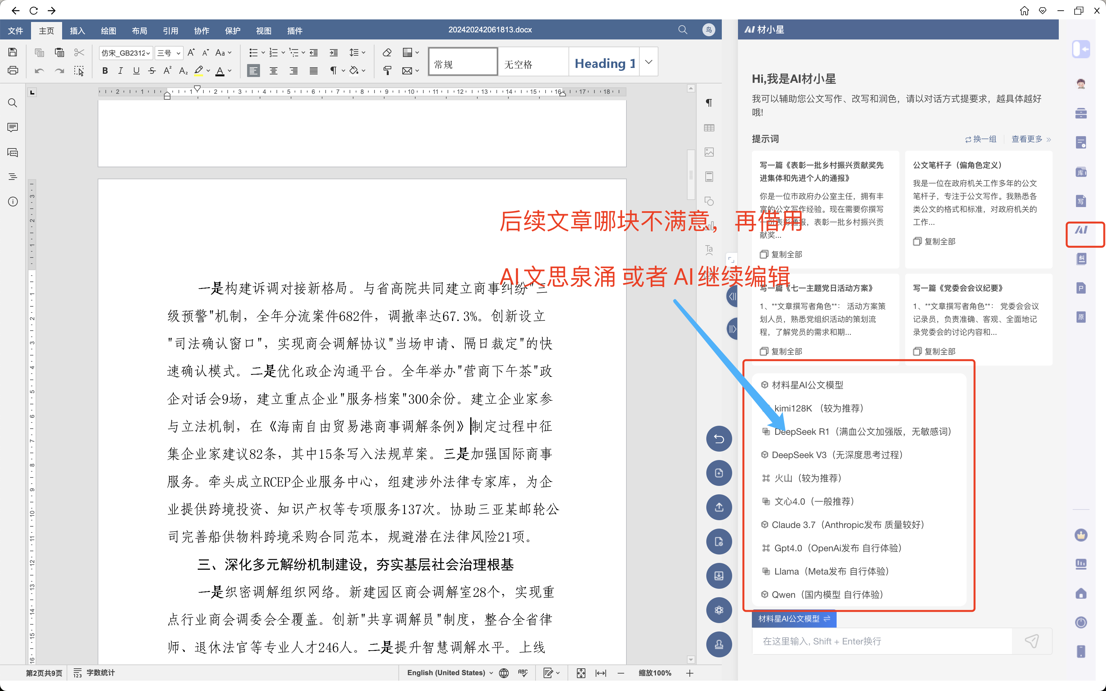Image resolution: width=1106 pixels, height=691 pixels.
Task: Switch to the 插入 tab
Action: click(77, 31)
